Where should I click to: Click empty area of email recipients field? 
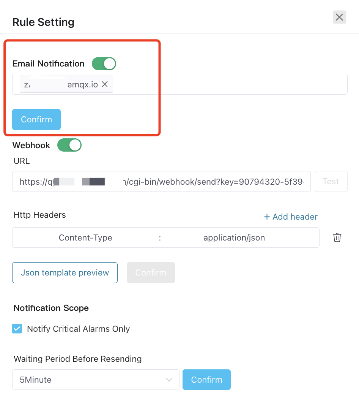(228, 84)
